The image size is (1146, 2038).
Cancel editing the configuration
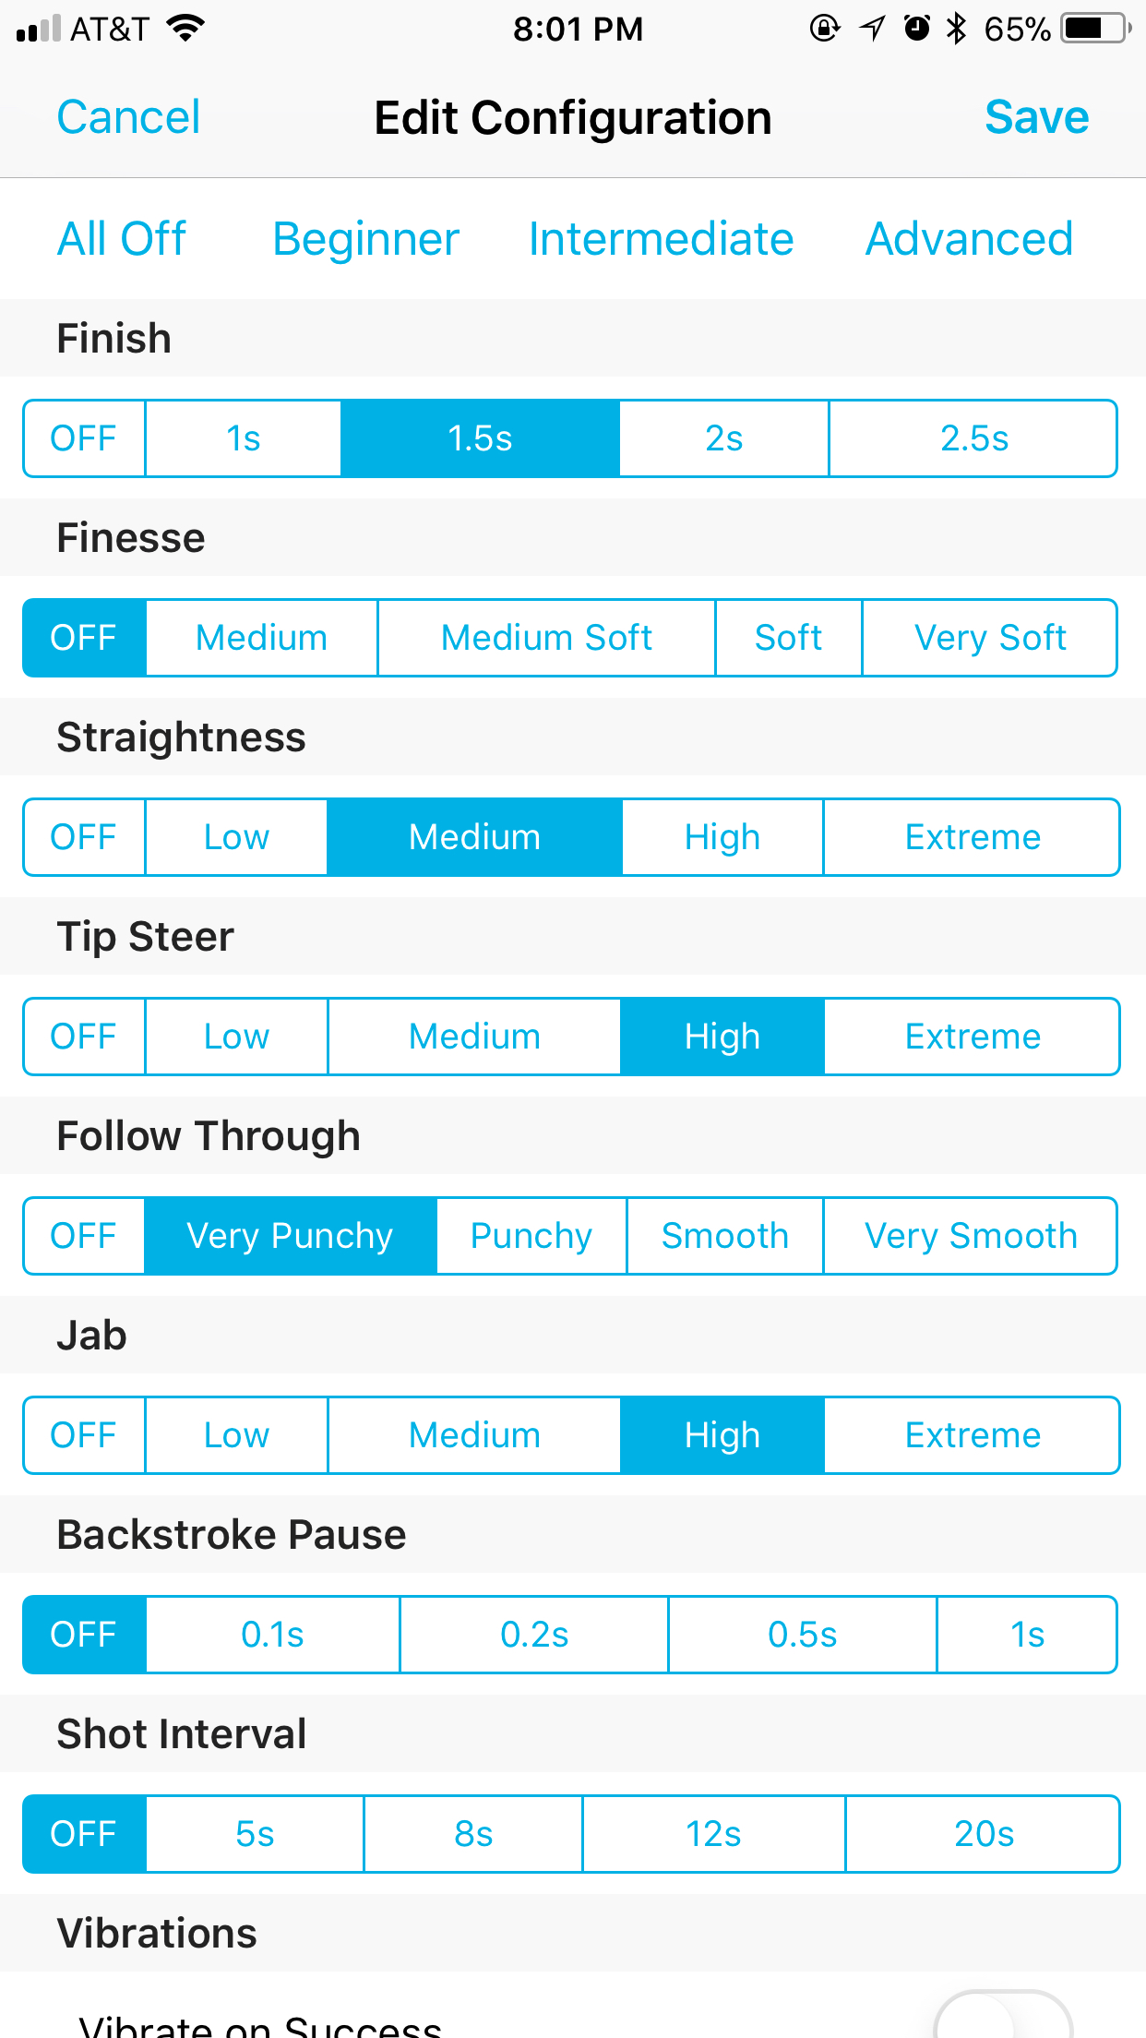[x=128, y=117]
